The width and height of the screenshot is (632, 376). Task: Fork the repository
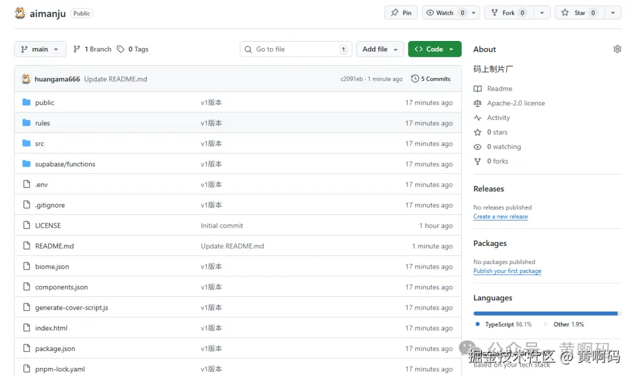pos(509,13)
